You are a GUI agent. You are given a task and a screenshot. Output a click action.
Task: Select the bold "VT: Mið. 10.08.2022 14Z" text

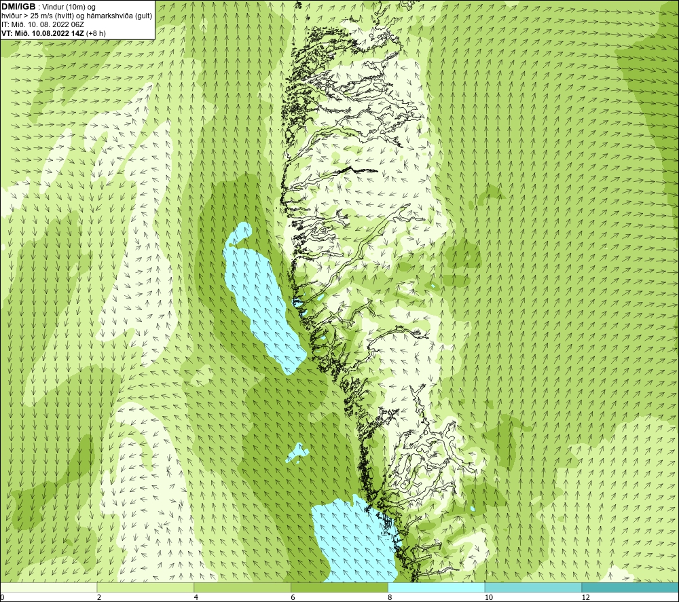pyautogui.click(x=43, y=33)
